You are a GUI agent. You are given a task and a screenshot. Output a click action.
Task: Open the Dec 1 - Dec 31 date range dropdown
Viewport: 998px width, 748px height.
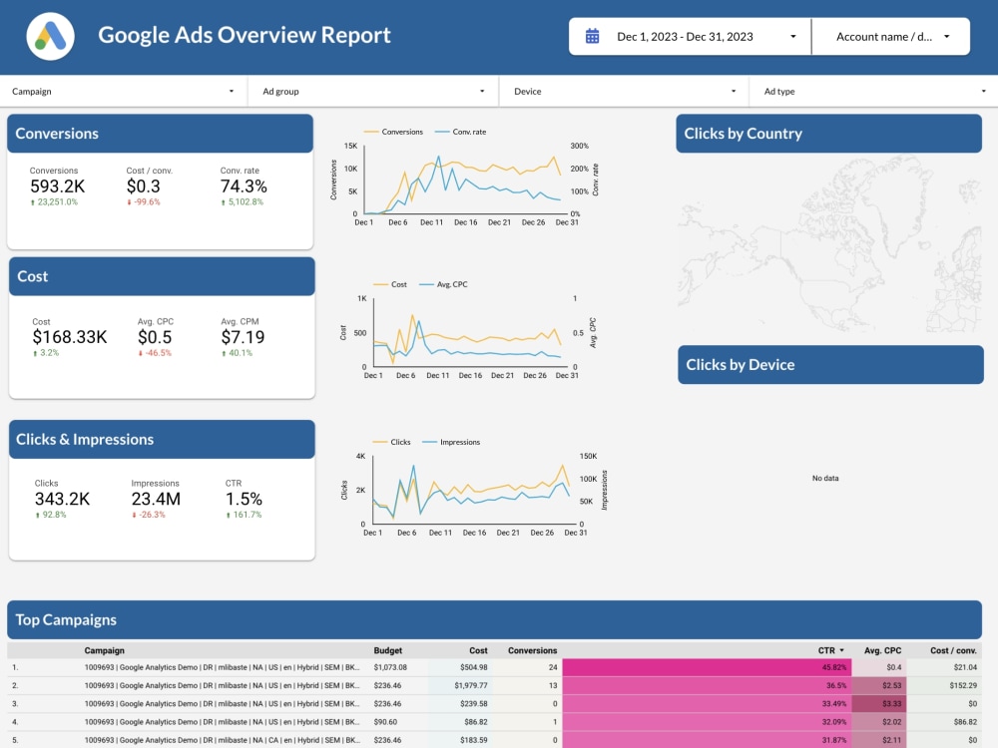(689, 36)
